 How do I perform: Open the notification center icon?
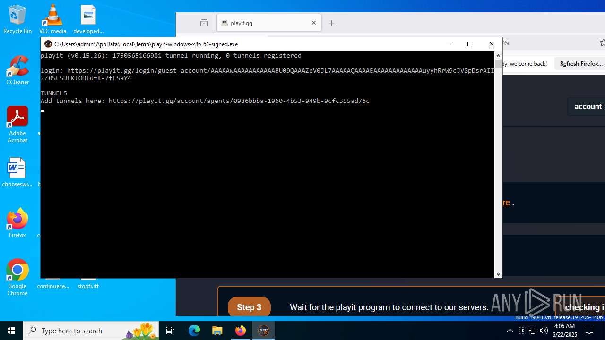[589, 331]
